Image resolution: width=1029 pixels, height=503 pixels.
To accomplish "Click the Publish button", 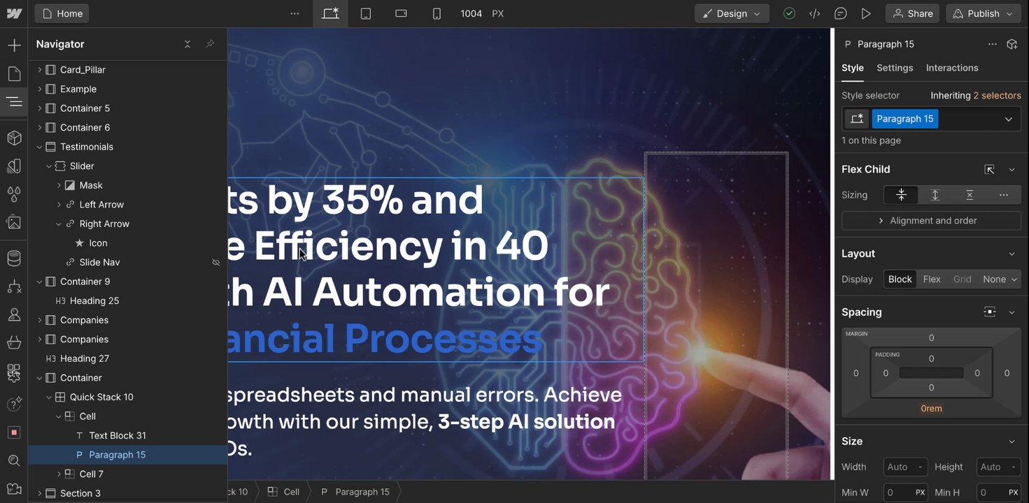I will (x=983, y=13).
